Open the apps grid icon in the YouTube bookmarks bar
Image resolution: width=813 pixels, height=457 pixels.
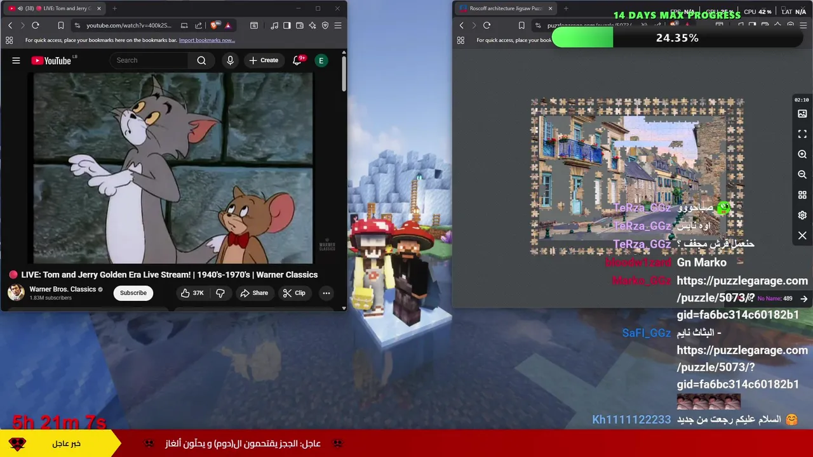(x=9, y=40)
